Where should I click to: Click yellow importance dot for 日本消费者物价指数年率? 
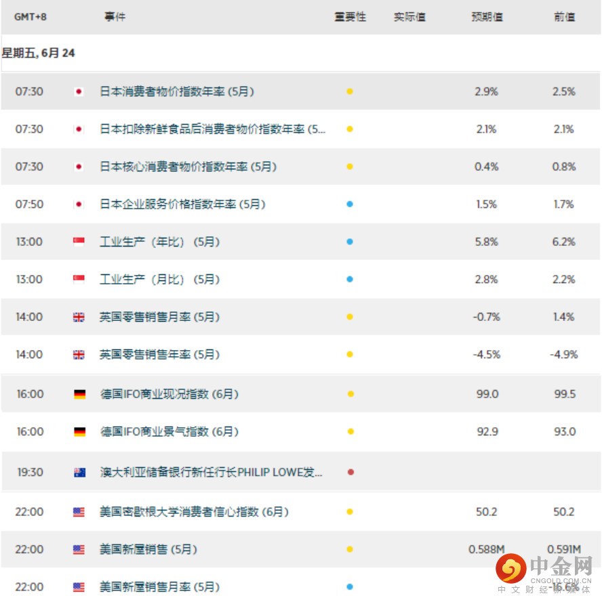pyautogui.click(x=350, y=91)
